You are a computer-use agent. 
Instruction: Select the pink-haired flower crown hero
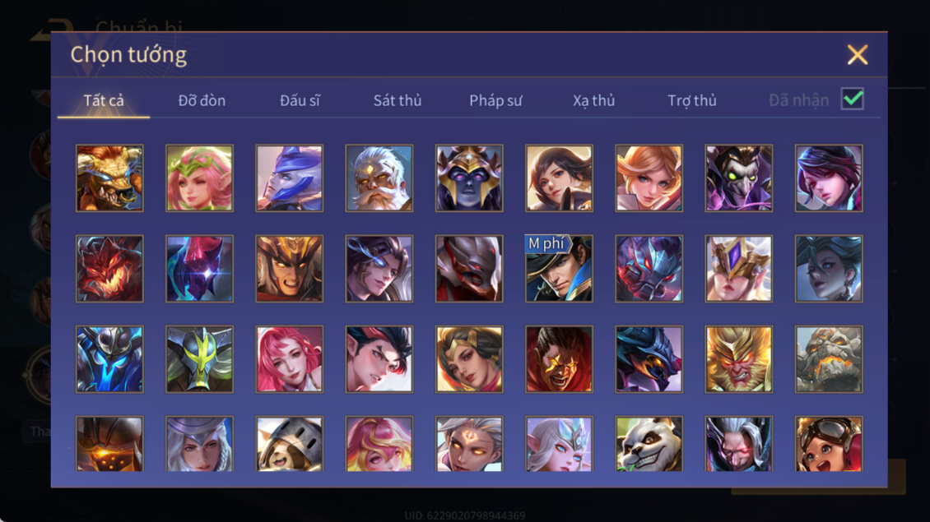(x=199, y=178)
